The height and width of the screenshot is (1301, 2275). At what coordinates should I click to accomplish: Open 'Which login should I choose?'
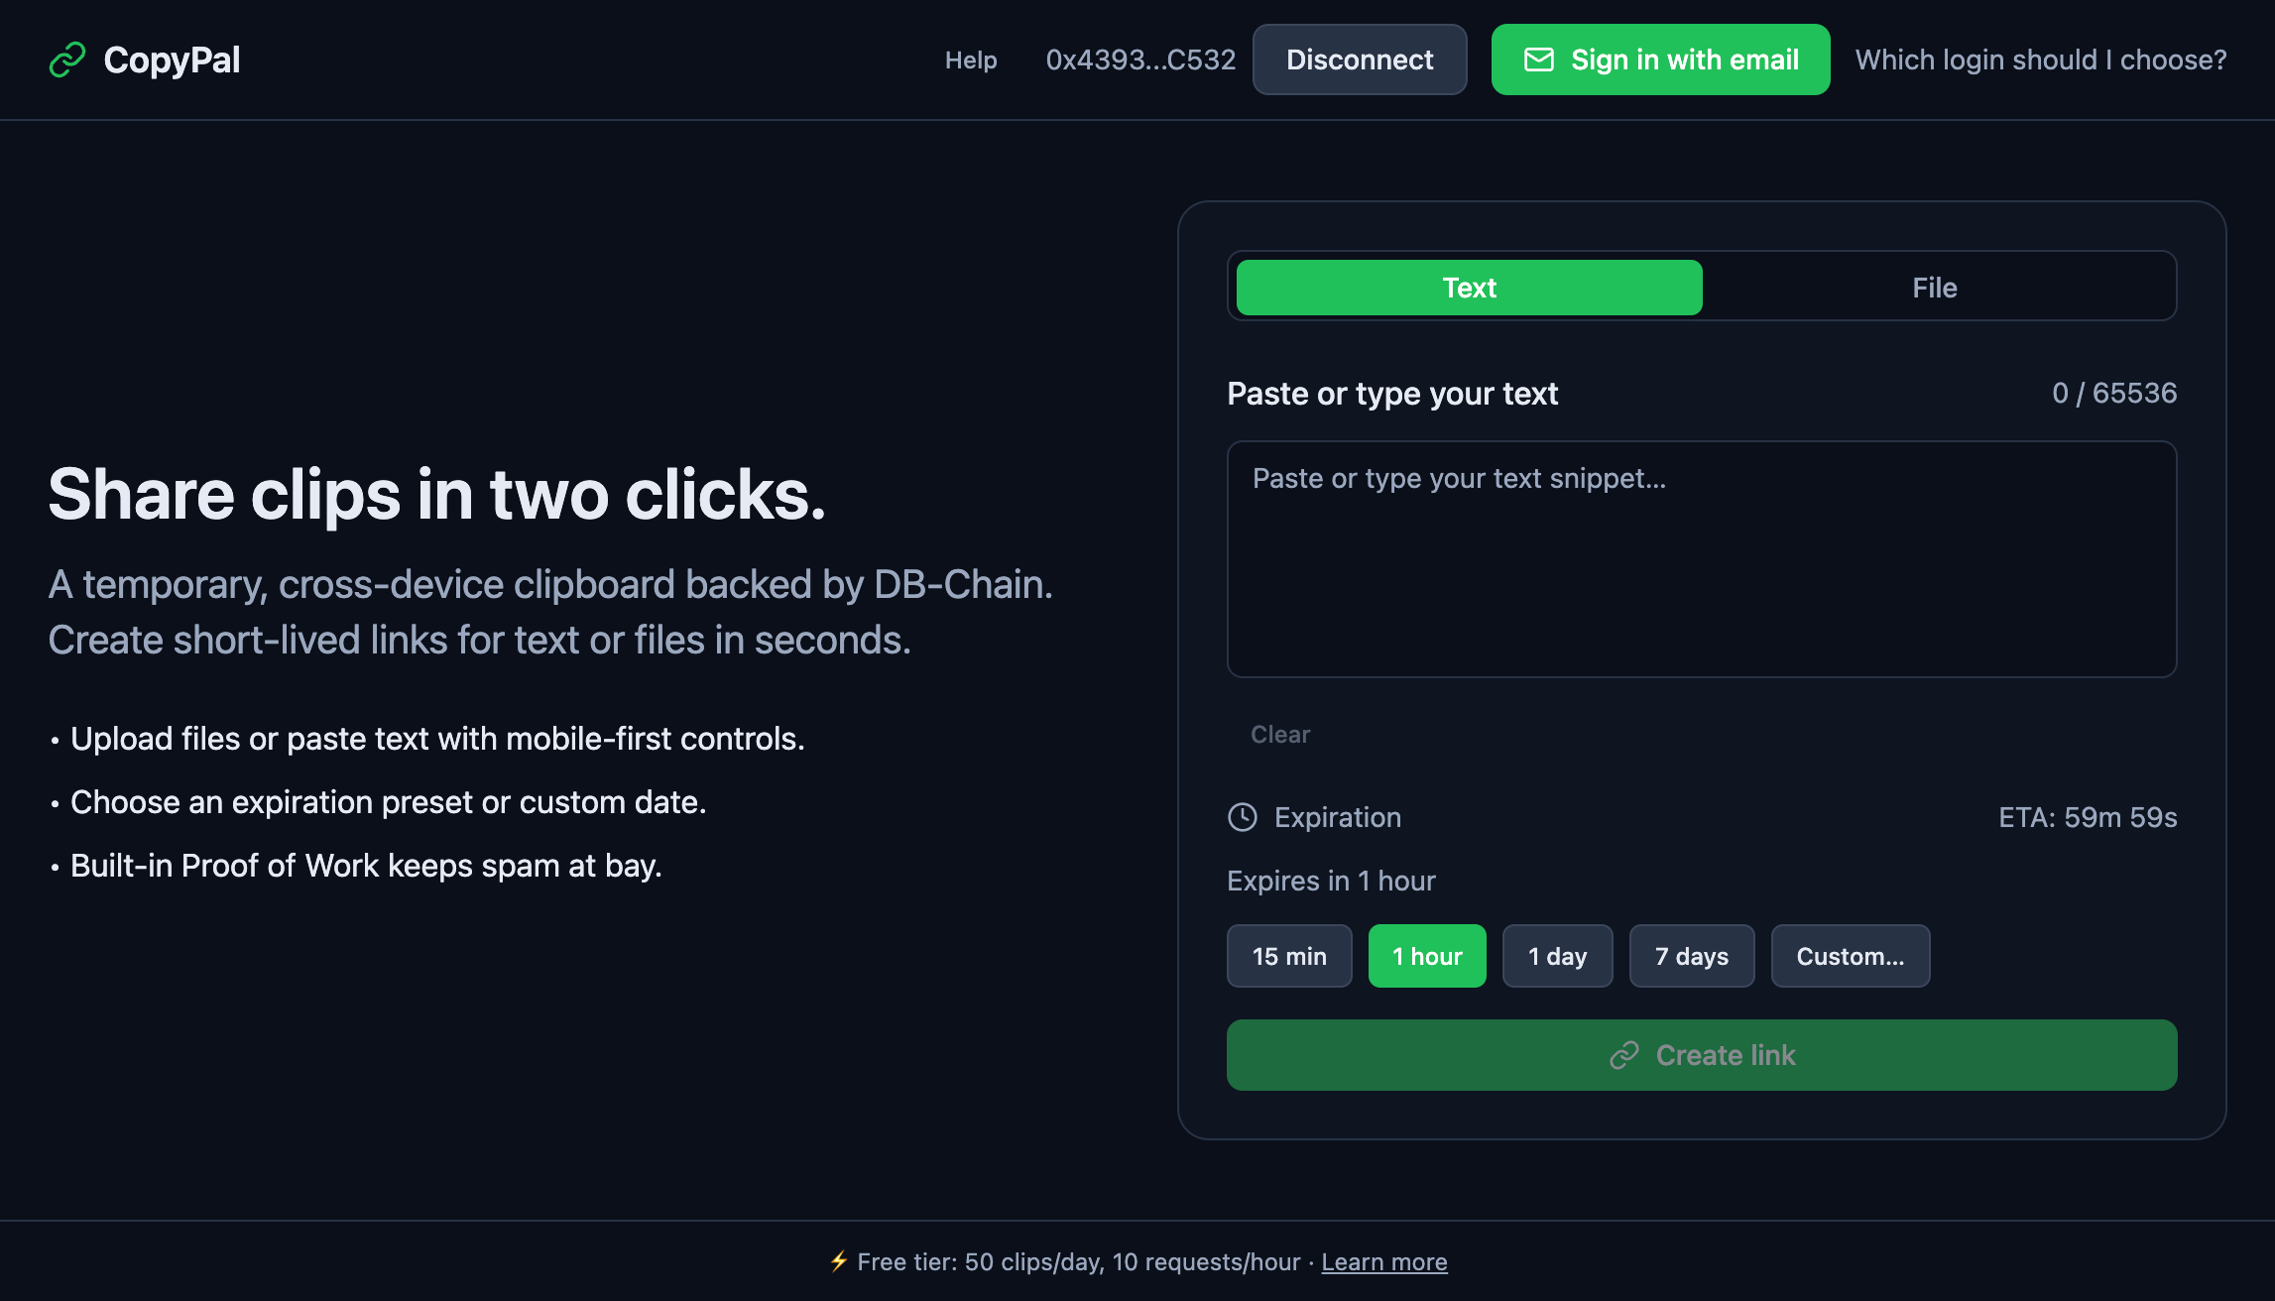pos(2041,59)
